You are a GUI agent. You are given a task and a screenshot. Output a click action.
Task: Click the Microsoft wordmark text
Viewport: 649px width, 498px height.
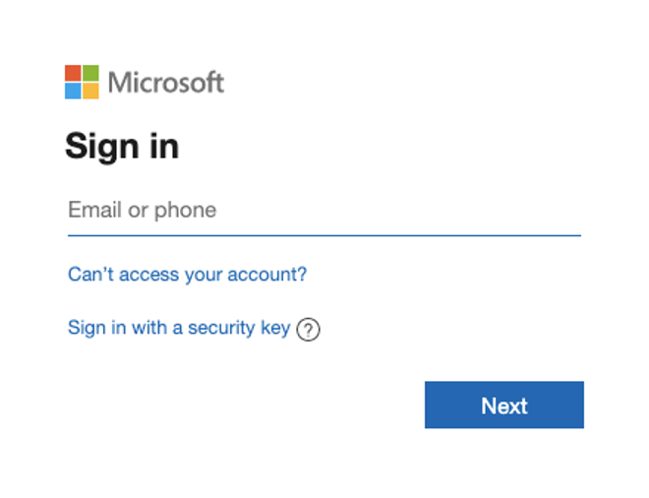tap(166, 82)
